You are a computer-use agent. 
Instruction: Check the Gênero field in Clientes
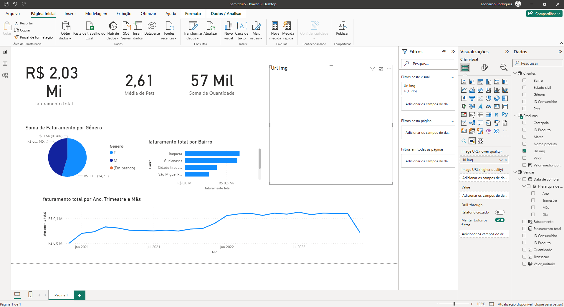524,94
